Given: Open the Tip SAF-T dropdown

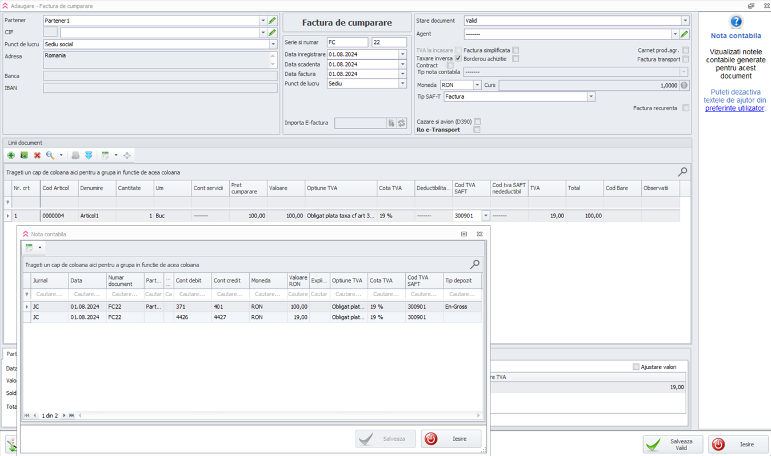Looking at the screenshot, I should (x=591, y=97).
